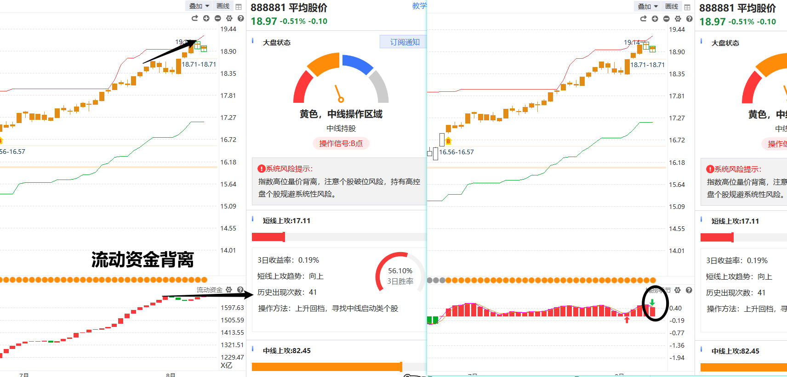Click the orange 中线上攻 progress bar in the left panel
787x377 pixels.
[x=327, y=366]
